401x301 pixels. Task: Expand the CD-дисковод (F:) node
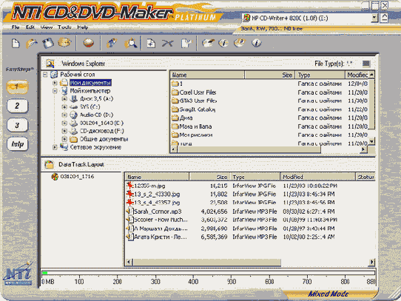pos(64,131)
